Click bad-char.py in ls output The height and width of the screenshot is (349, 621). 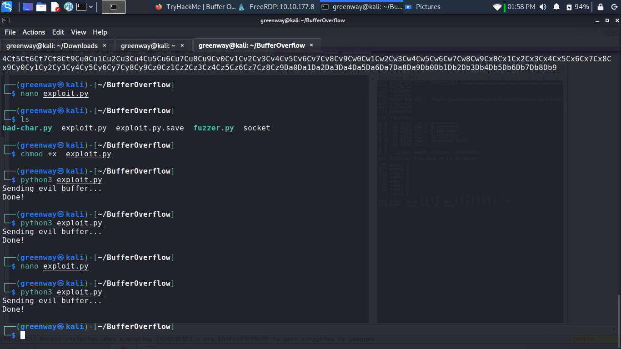coord(27,128)
